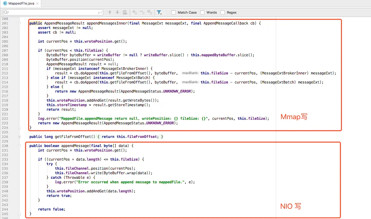This screenshot has height=219, width=371.
Task: Click 'addAndGet(data.length);' on line 240
Action: pyautogui.click(x=111, y=191)
